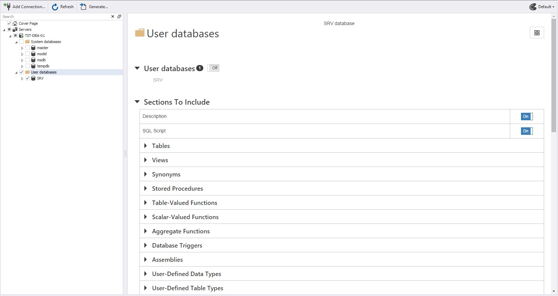Select the tempdb database in tree
This screenshot has height=296, width=558.
[x=43, y=66]
